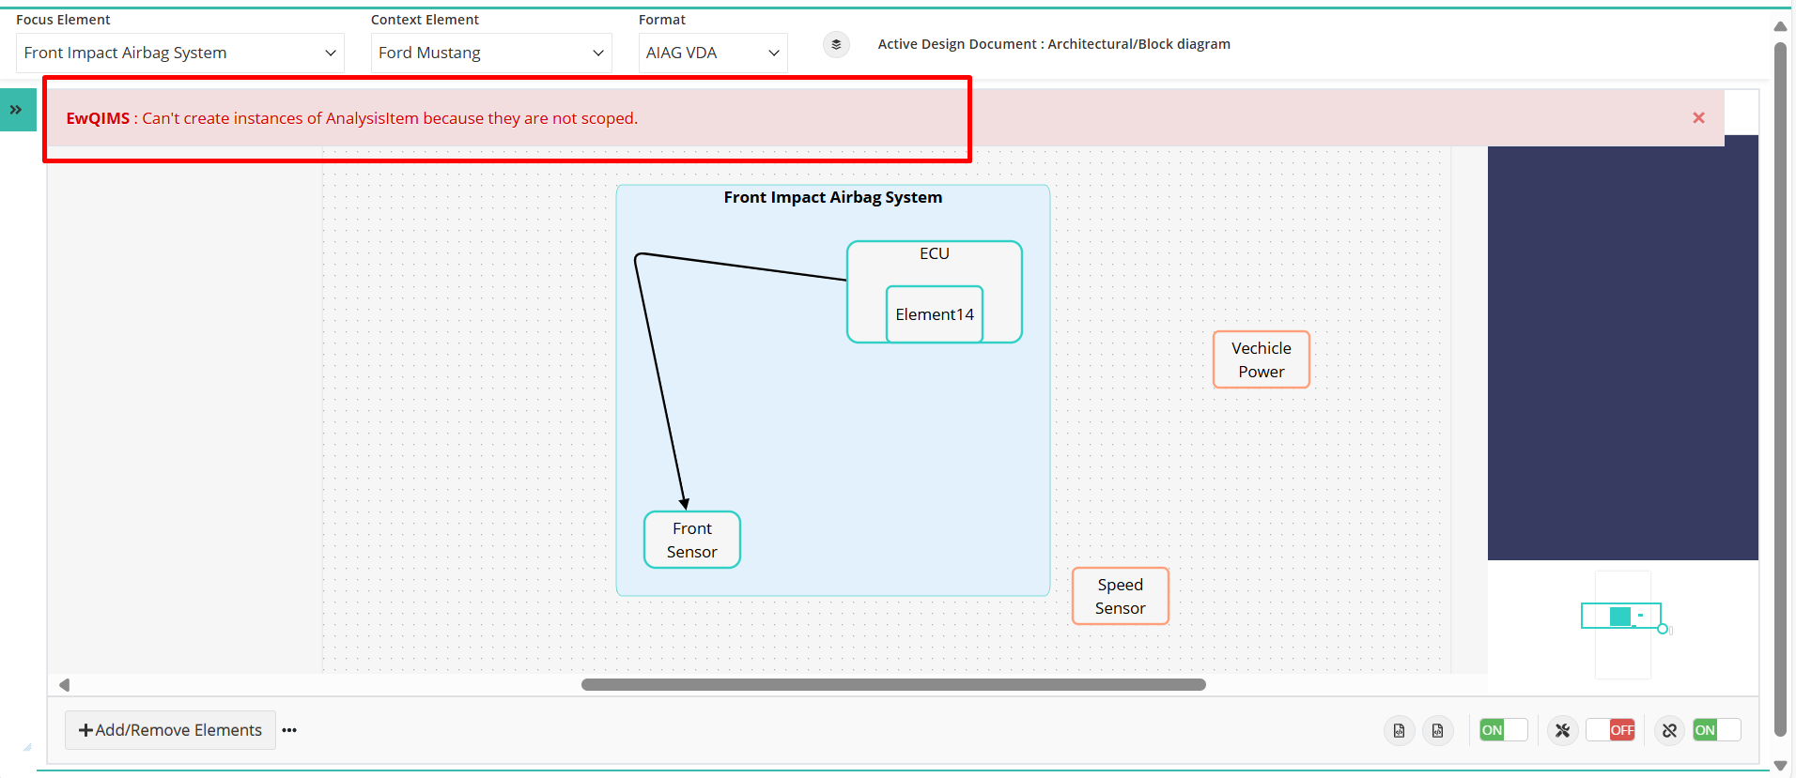Screen dimensions: 1796x778
Task: Expand the collapsed left sidebar panel
Action: 17,110
